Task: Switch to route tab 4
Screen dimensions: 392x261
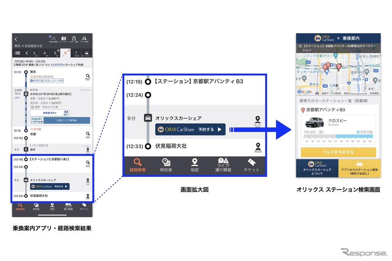Action: [45, 53]
